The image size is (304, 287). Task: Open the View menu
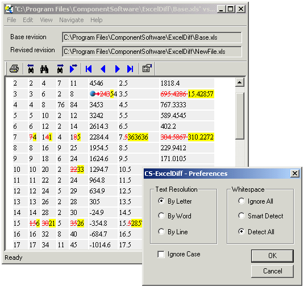point(46,20)
